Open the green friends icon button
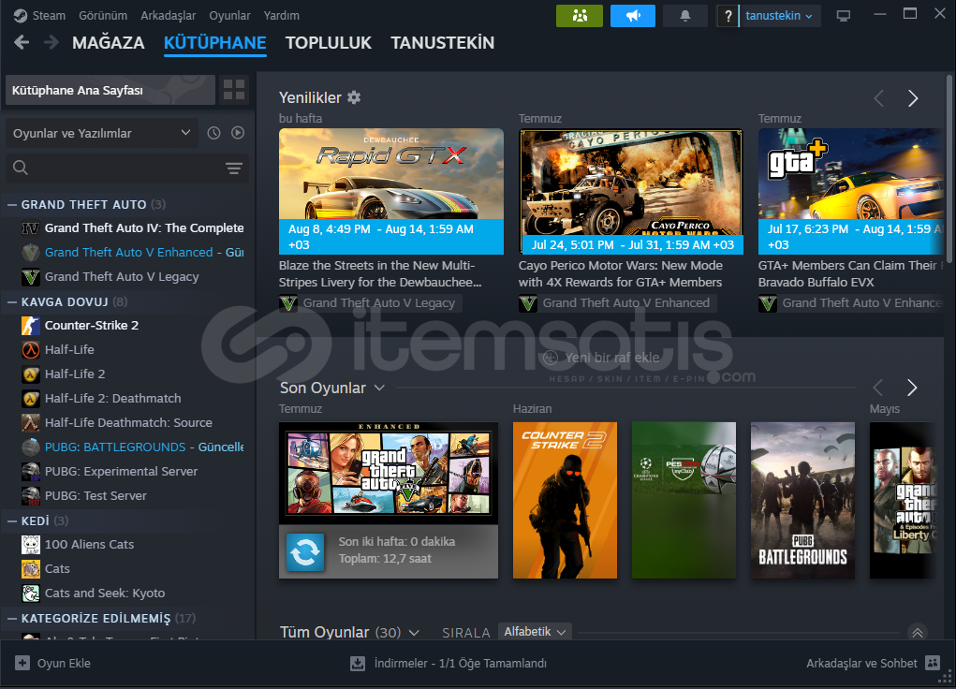 [580, 16]
